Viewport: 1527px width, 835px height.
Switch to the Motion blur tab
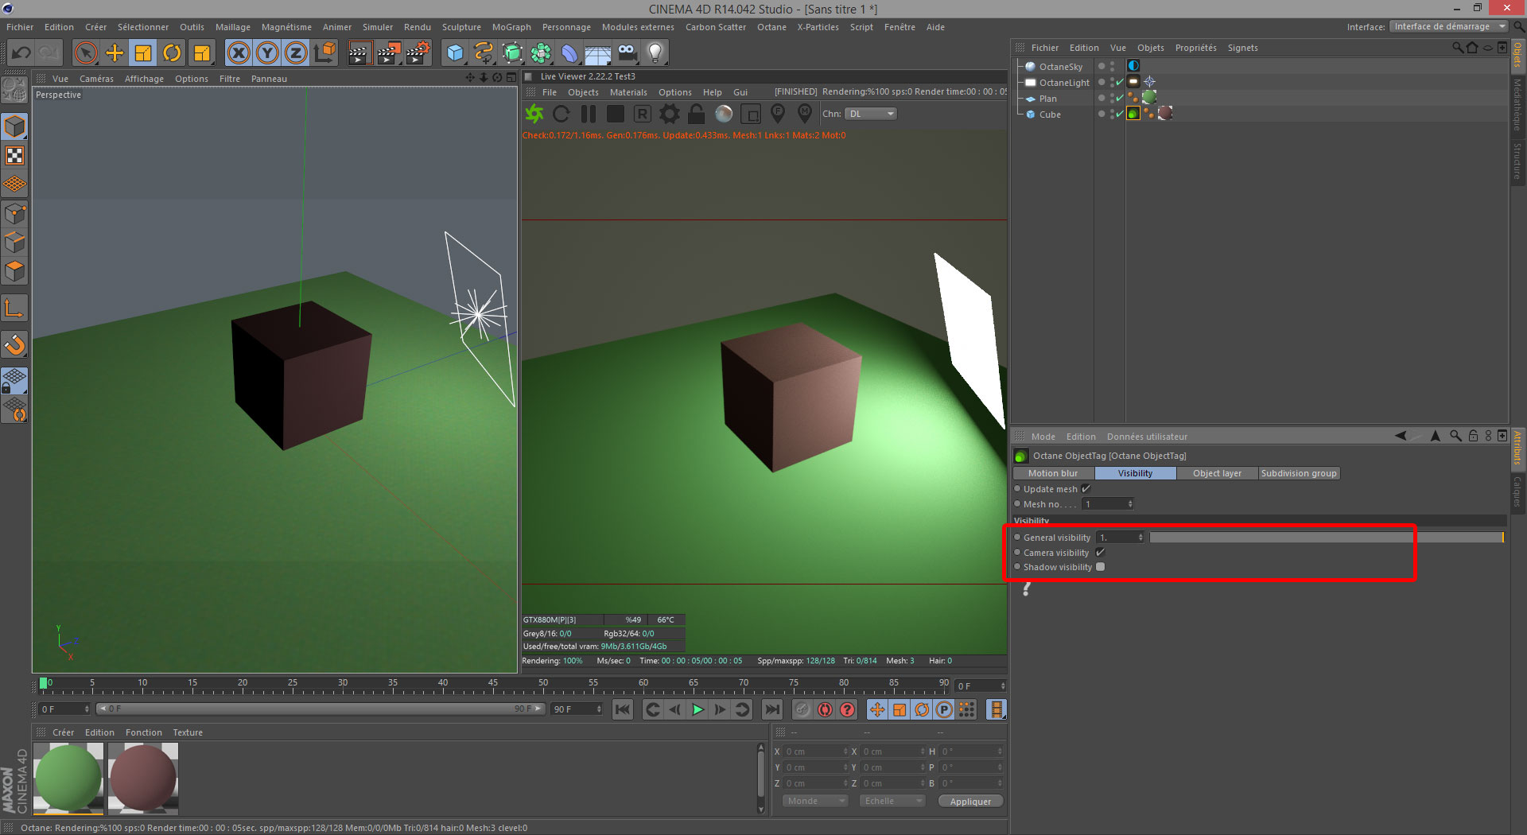1052,473
